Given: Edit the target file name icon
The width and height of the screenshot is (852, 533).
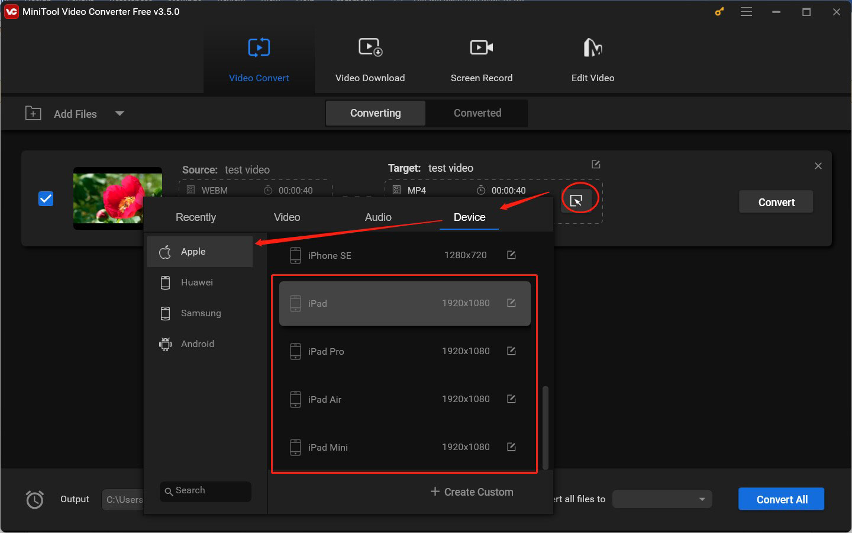Looking at the screenshot, I should pos(596,164).
